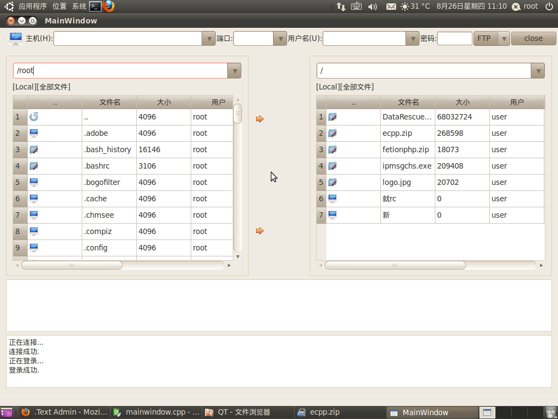The height and width of the screenshot is (419, 558).
Task: Click the folder icon for .adobe
Action: point(34,133)
